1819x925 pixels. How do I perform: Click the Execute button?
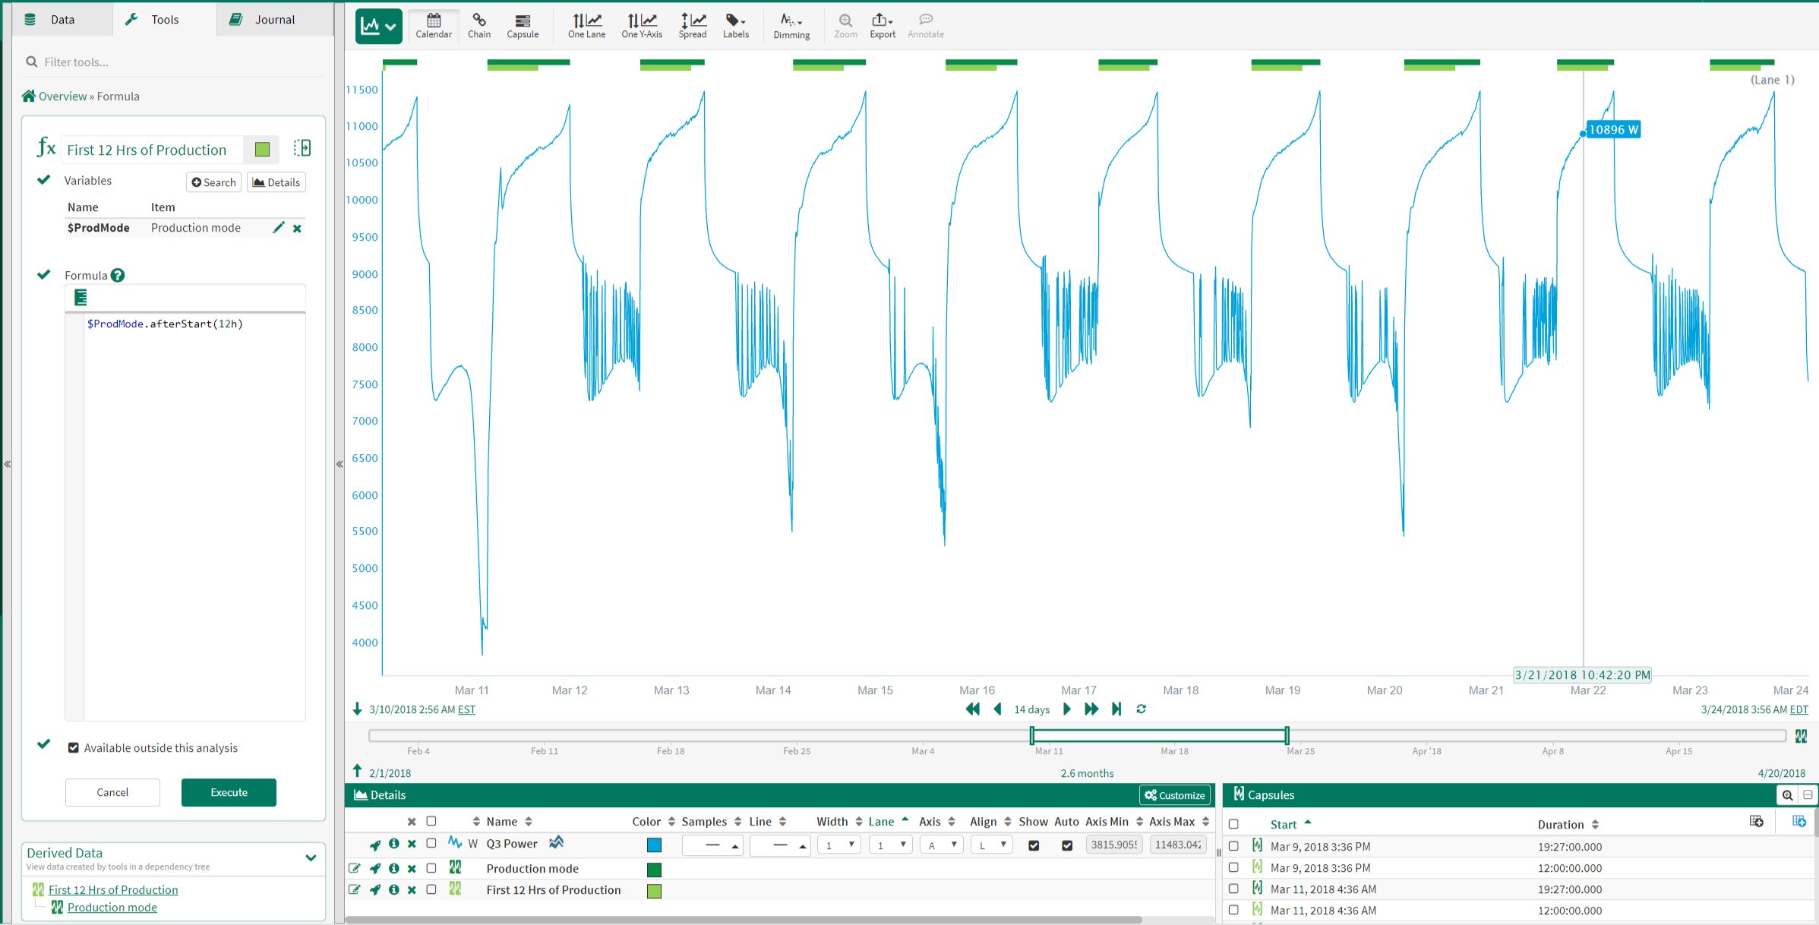pos(229,792)
